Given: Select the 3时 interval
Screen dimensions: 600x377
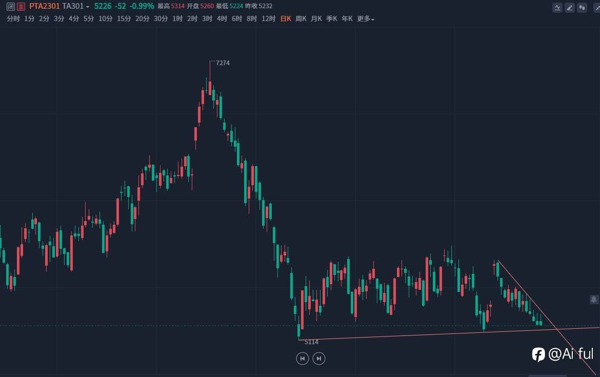Looking at the screenshot, I should (207, 19).
